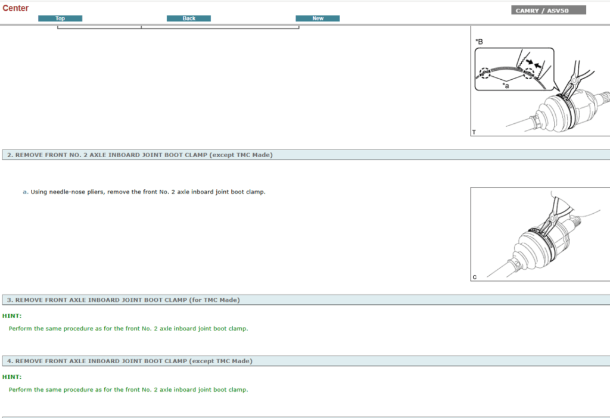Click the *B label on top diagram

point(479,42)
